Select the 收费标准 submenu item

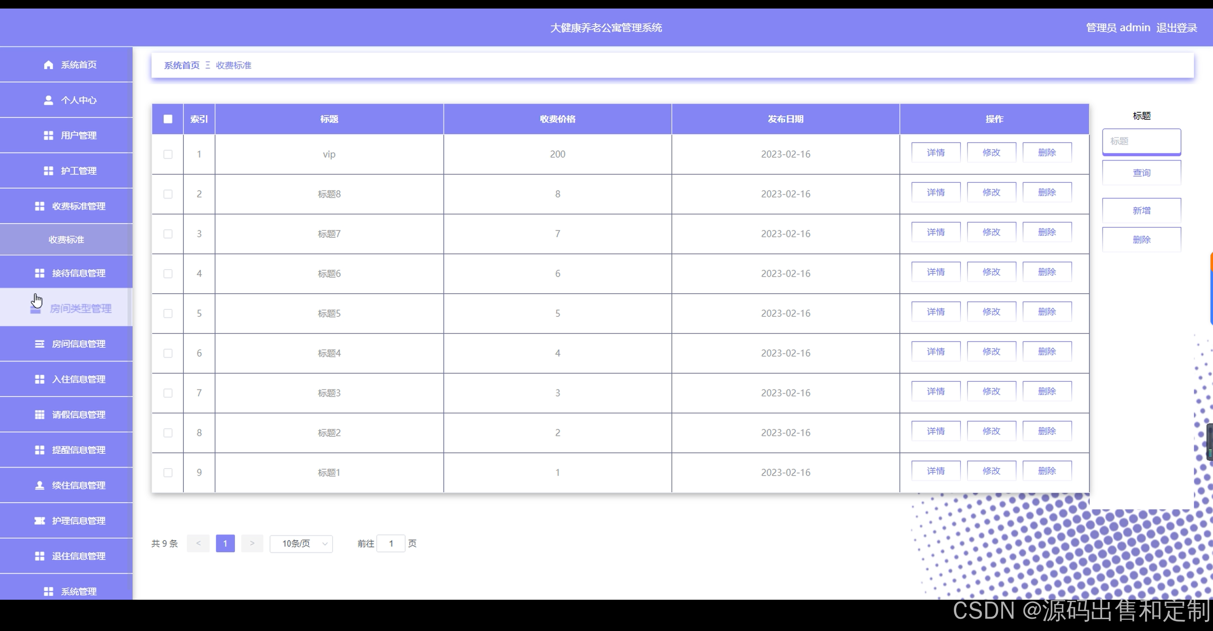click(x=66, y=240)
